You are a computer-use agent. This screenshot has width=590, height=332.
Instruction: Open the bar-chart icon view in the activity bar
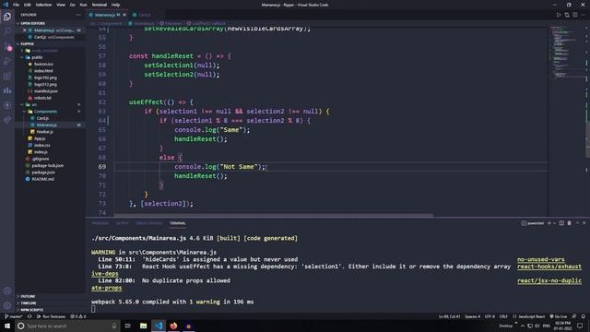7,90
